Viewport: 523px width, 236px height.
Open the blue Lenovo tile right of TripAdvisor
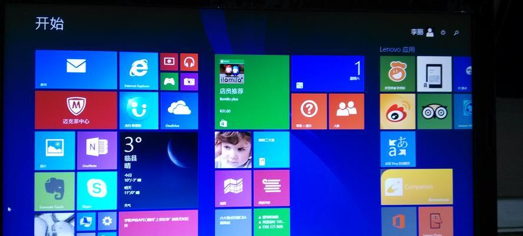click(463, 112)
